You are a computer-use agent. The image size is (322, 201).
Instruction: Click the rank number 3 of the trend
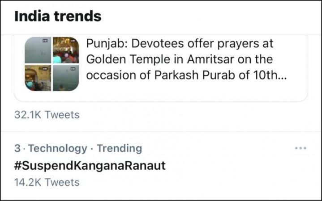click(17, 148)
